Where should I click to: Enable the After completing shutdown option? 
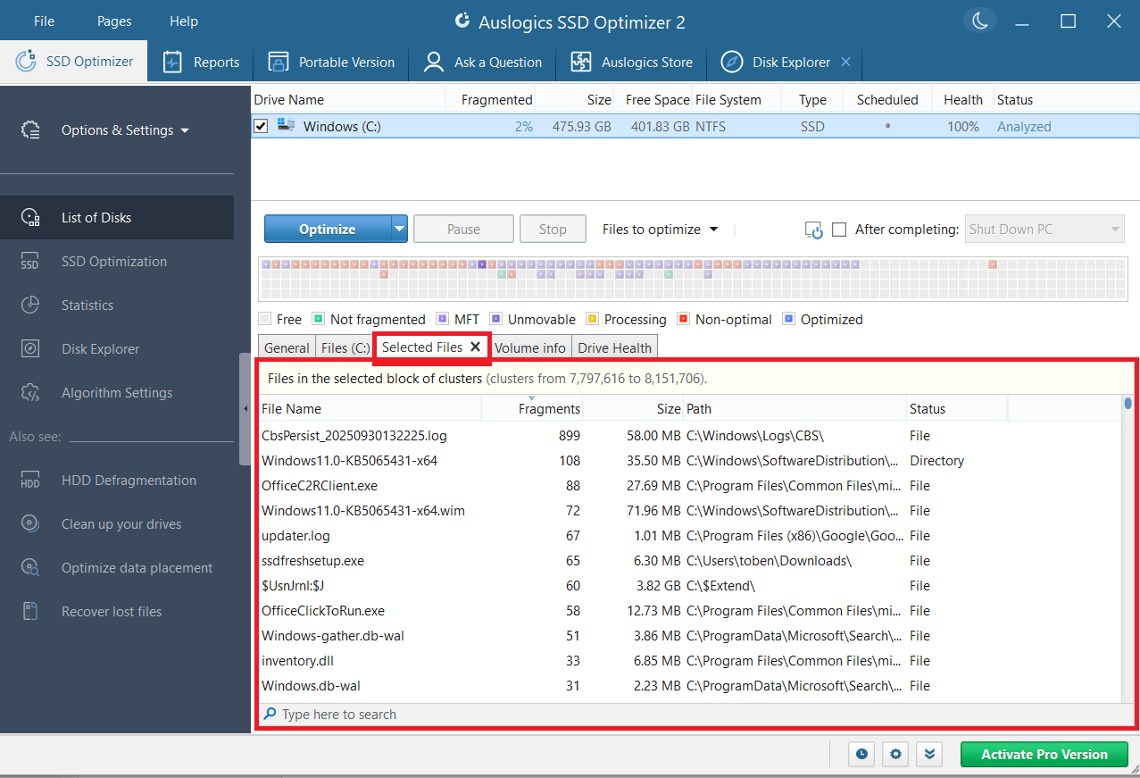tap(838, 229)
